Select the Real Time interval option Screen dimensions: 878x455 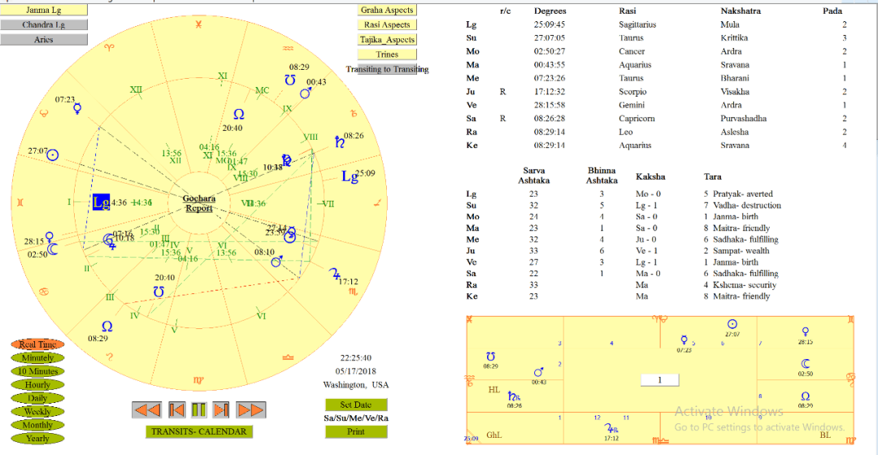pos(37,344)
